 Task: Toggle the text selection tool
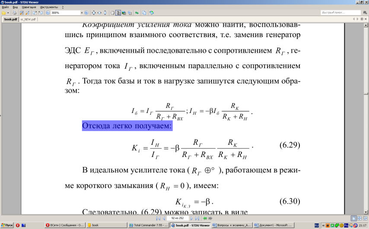click(x=118, y=13)
